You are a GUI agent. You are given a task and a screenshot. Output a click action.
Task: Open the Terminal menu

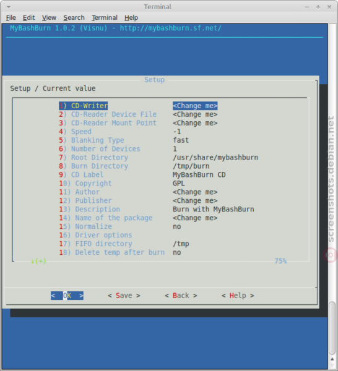[x=105, y=18]
